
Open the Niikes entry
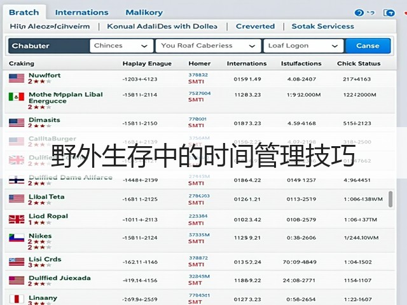point(40,236)
